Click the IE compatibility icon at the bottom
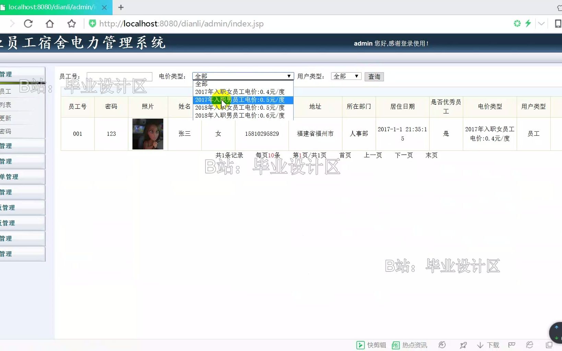This screenshot has height=351, width=562. tap(529, 345)
